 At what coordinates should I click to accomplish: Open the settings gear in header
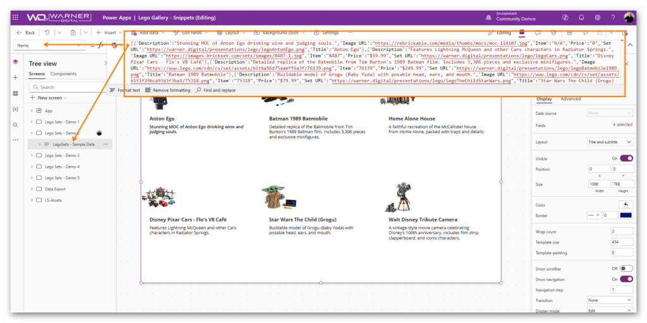pos(598,17)
